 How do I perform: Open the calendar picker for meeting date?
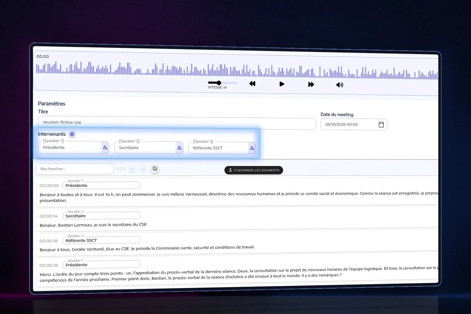(381, 124)
